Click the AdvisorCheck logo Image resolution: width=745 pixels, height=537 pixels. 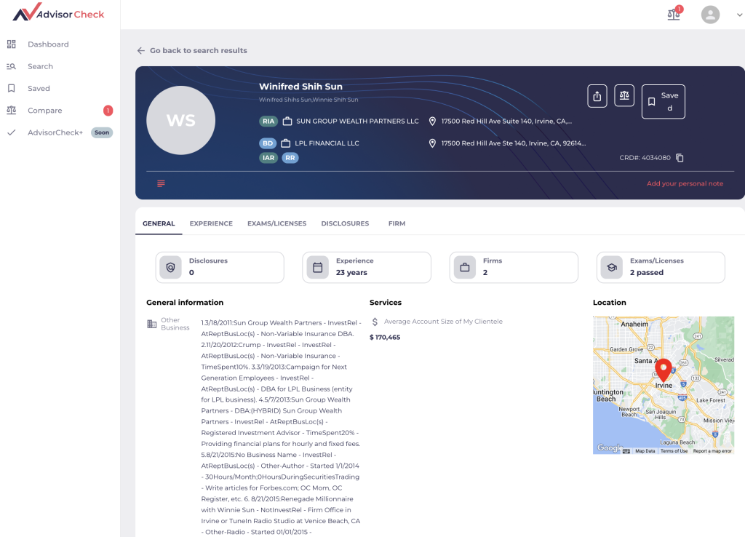[x=57, y=14]
